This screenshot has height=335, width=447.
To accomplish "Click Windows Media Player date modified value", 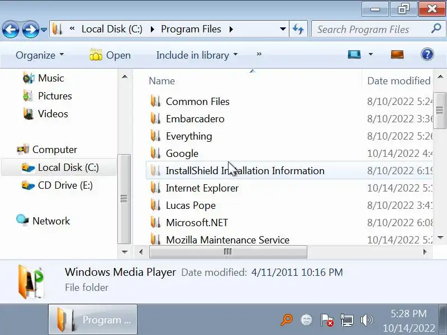I will (x=297, y=272).
